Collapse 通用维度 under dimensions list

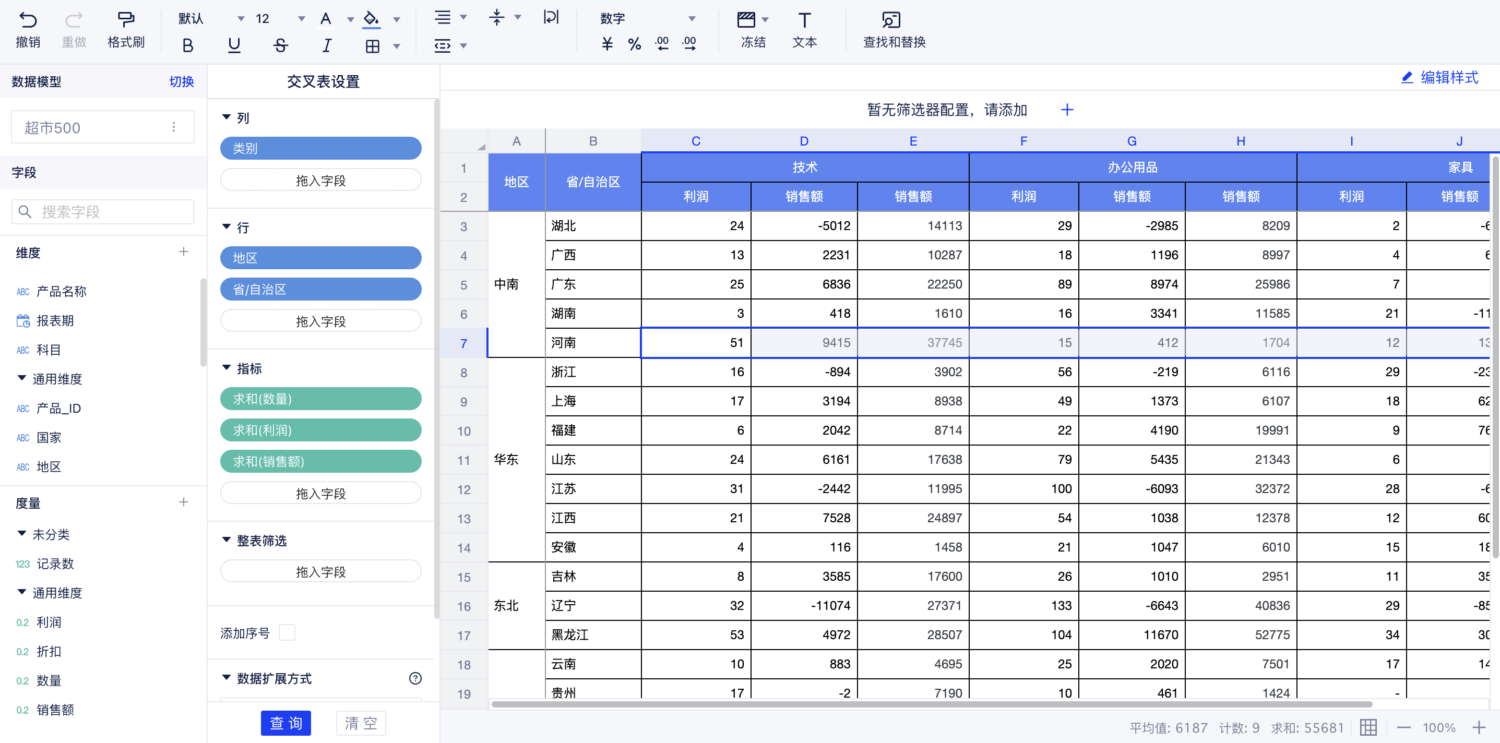[x=21, y=378]
